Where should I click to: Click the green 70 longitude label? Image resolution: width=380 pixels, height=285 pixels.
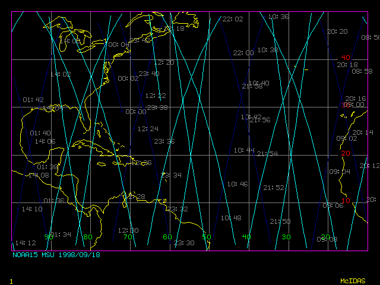pyautogui.click(x=128, y=237)
